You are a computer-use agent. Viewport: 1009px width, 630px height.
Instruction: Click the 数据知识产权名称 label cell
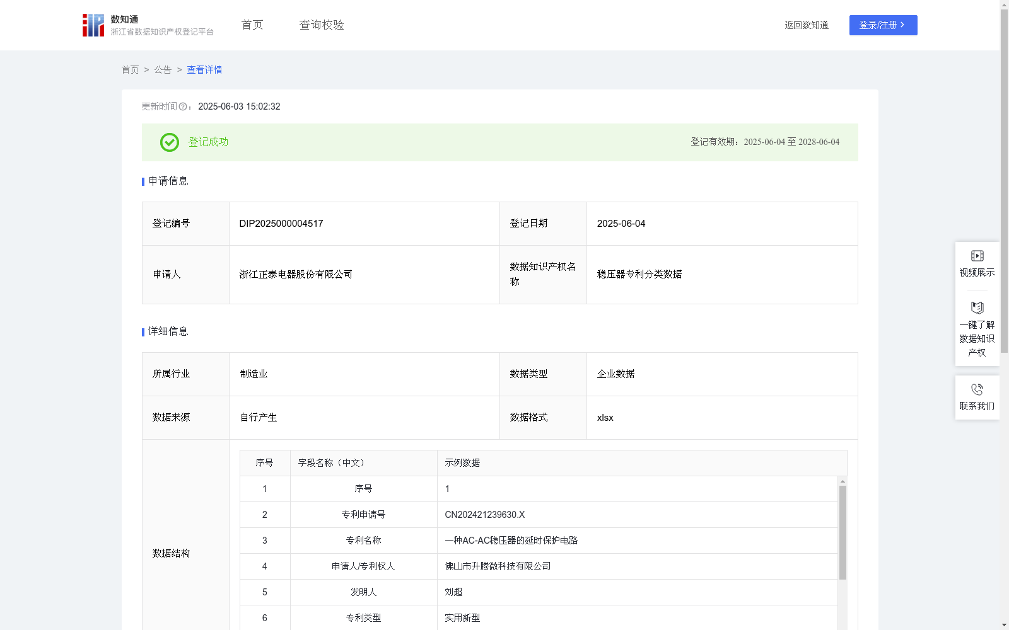pyautogui.click(x=543, y=275)
